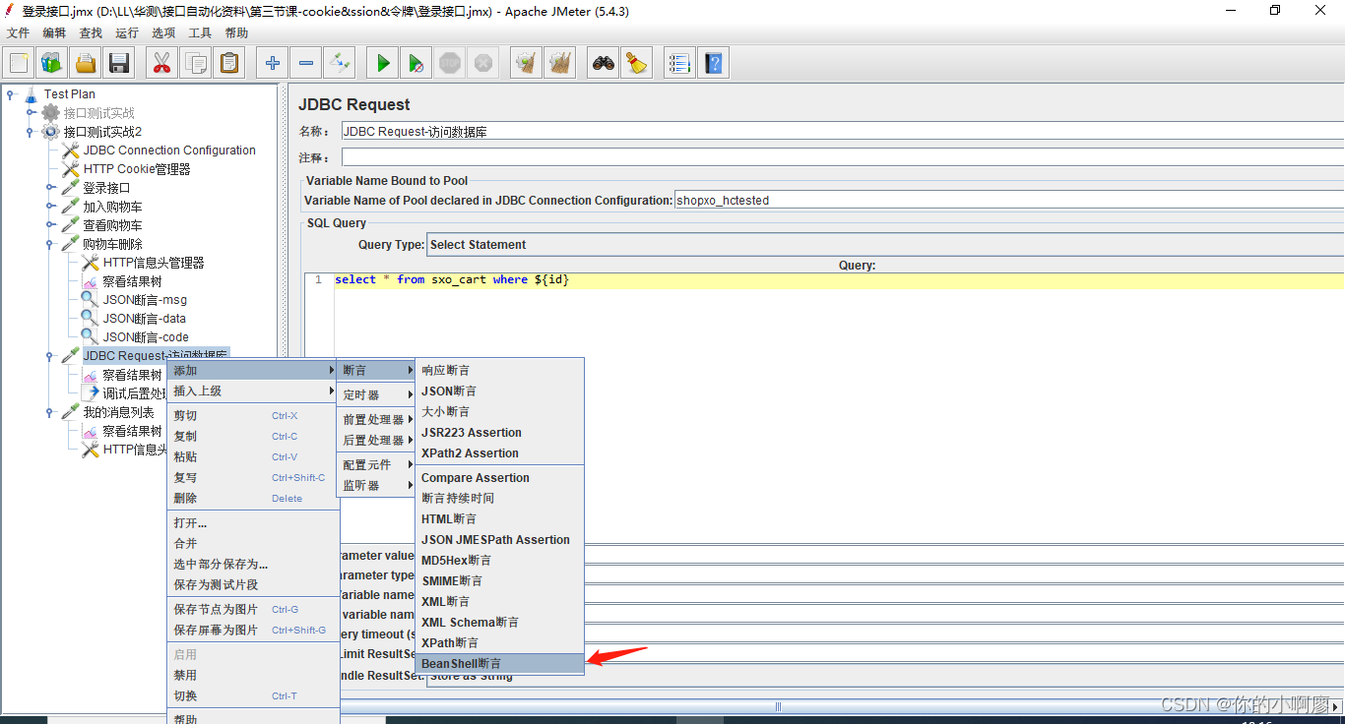Screen dimensions: 1345x724
Task: Click the Stop test icon
Action: point(450,63)
